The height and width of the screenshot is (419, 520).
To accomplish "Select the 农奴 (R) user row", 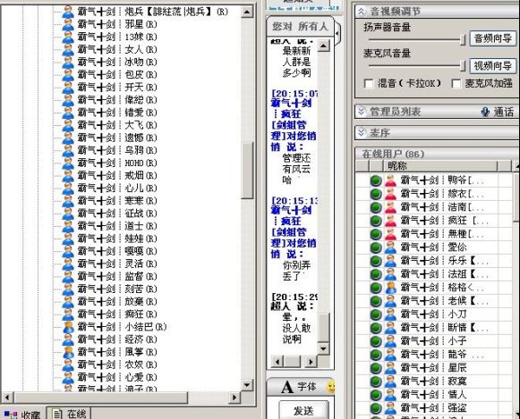I will click(x=117, y=365).
